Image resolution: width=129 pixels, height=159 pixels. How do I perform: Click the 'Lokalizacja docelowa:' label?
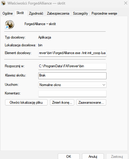tap(20, 45)
